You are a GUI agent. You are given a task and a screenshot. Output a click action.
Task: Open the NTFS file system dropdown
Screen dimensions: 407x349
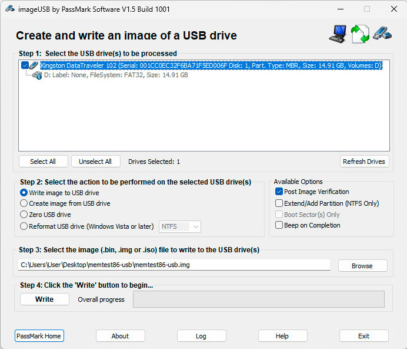click(180, 226)
